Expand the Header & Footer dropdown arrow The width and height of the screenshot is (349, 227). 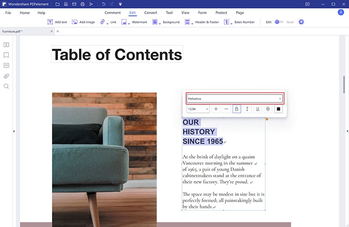coord(192,24)
